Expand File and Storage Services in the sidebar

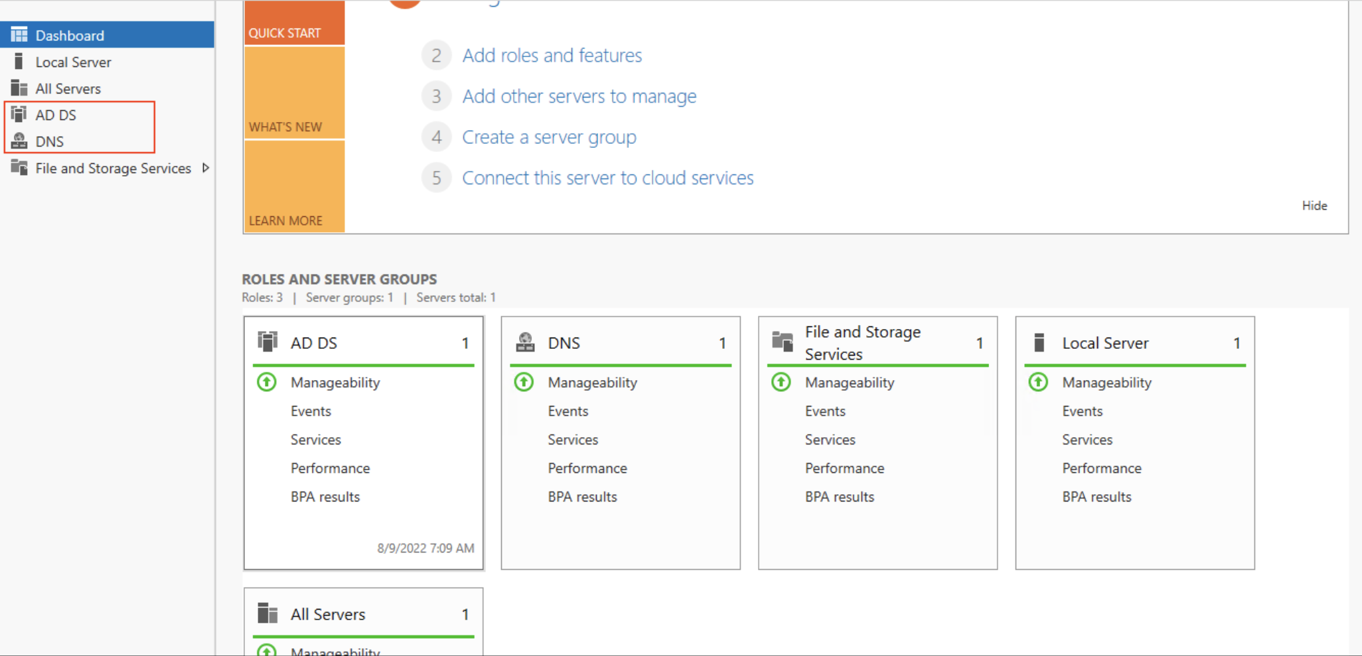point(206,168)
